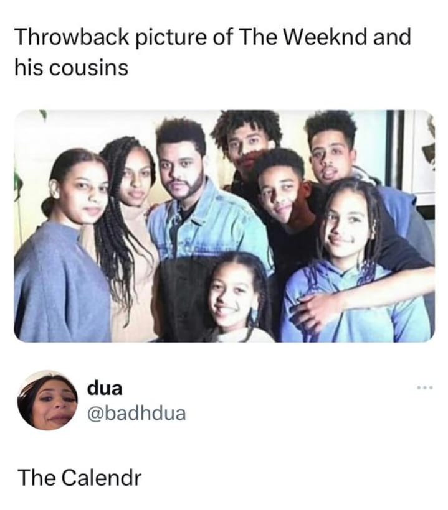Select the reply text "The Calendr"

pos(80,478)
